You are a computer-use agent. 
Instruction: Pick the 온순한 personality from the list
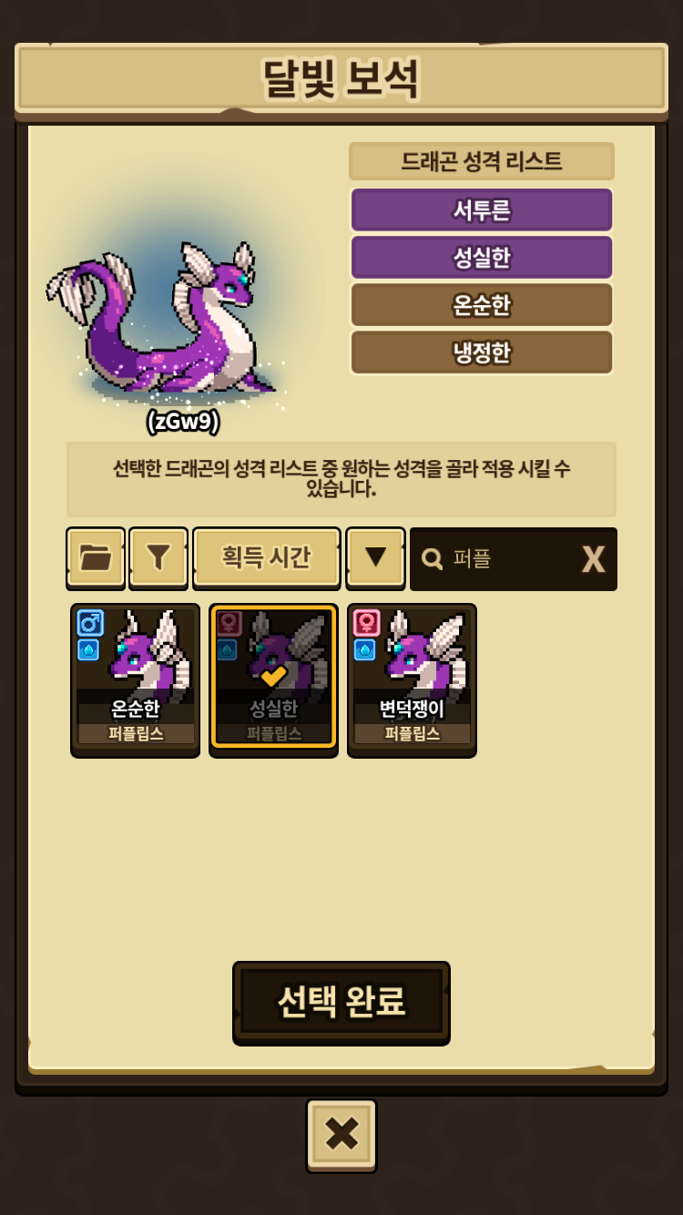click(482, 305)
